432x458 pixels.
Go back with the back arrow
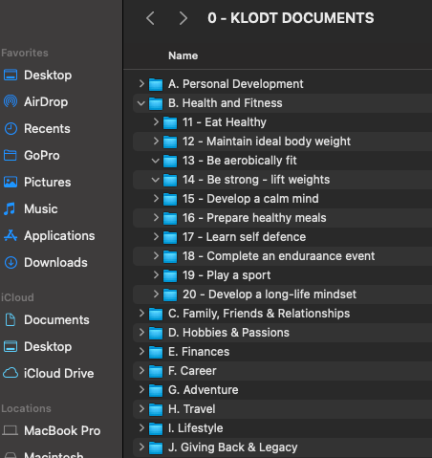point(150,18)
